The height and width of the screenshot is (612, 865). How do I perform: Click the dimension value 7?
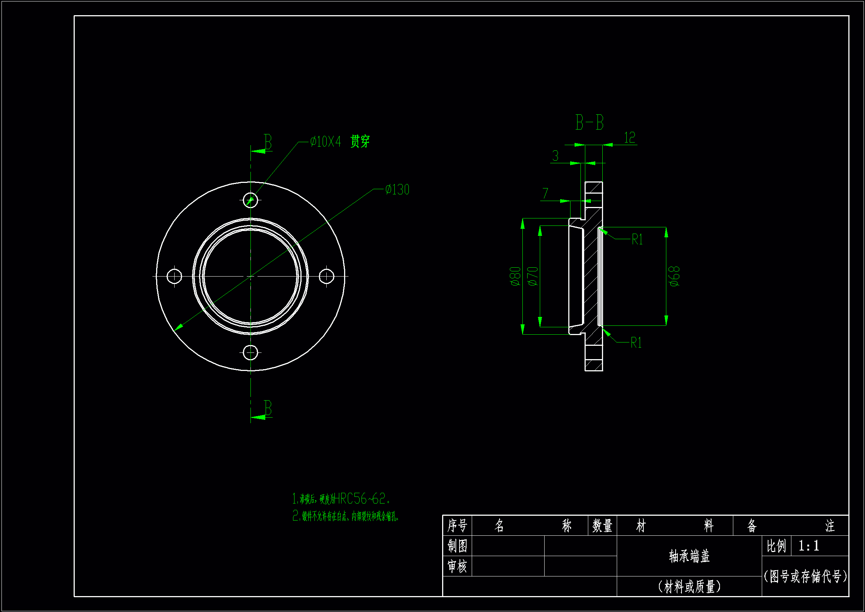[545, 193]
